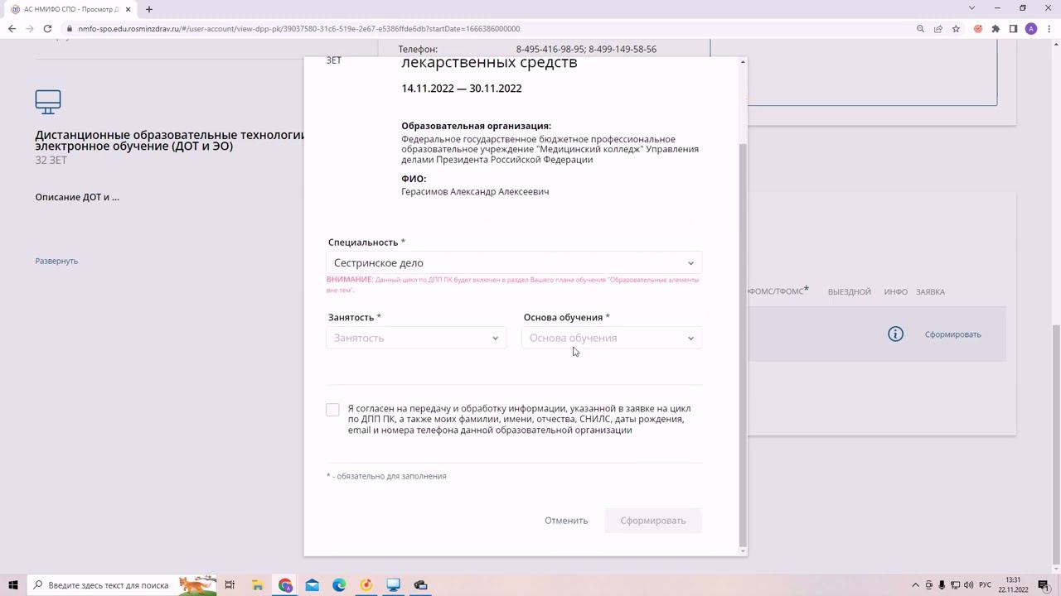Toggle the browser side panel icon
Viewport: 1061px width, 596px height.
pos(1013,28)
